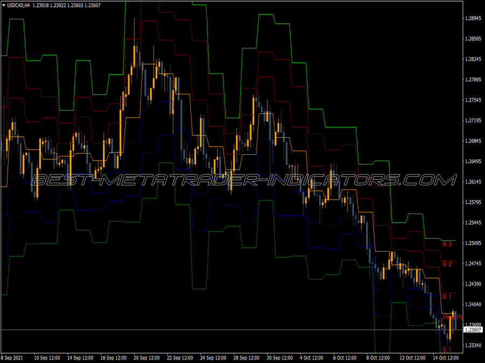Click price scale value 1.23340
Image resolution: width=485 pixels, height=363 pixels.
[473, 345]
